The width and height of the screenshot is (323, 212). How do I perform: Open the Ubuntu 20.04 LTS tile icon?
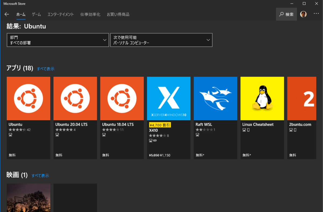pyautogui.click(x=75, y=98)
